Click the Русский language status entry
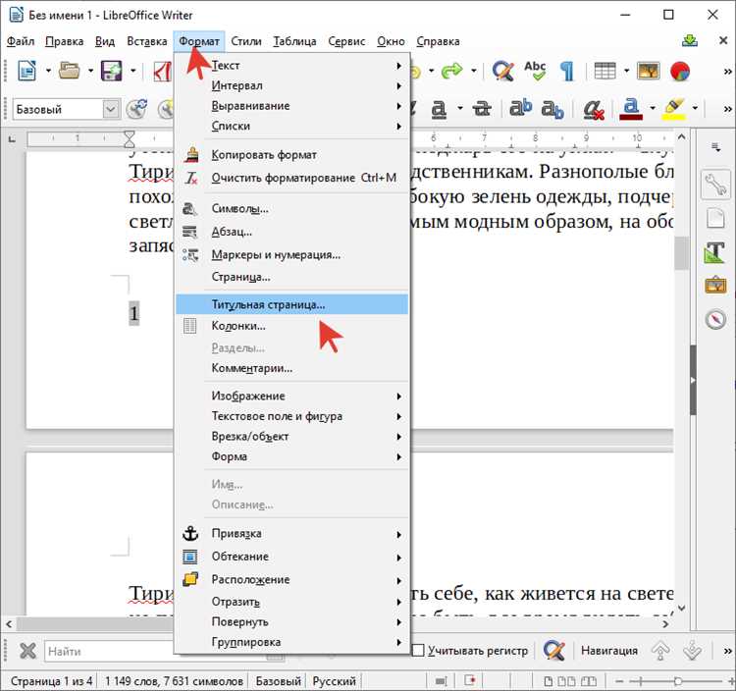The image size is (736, 691). (334, 680)
